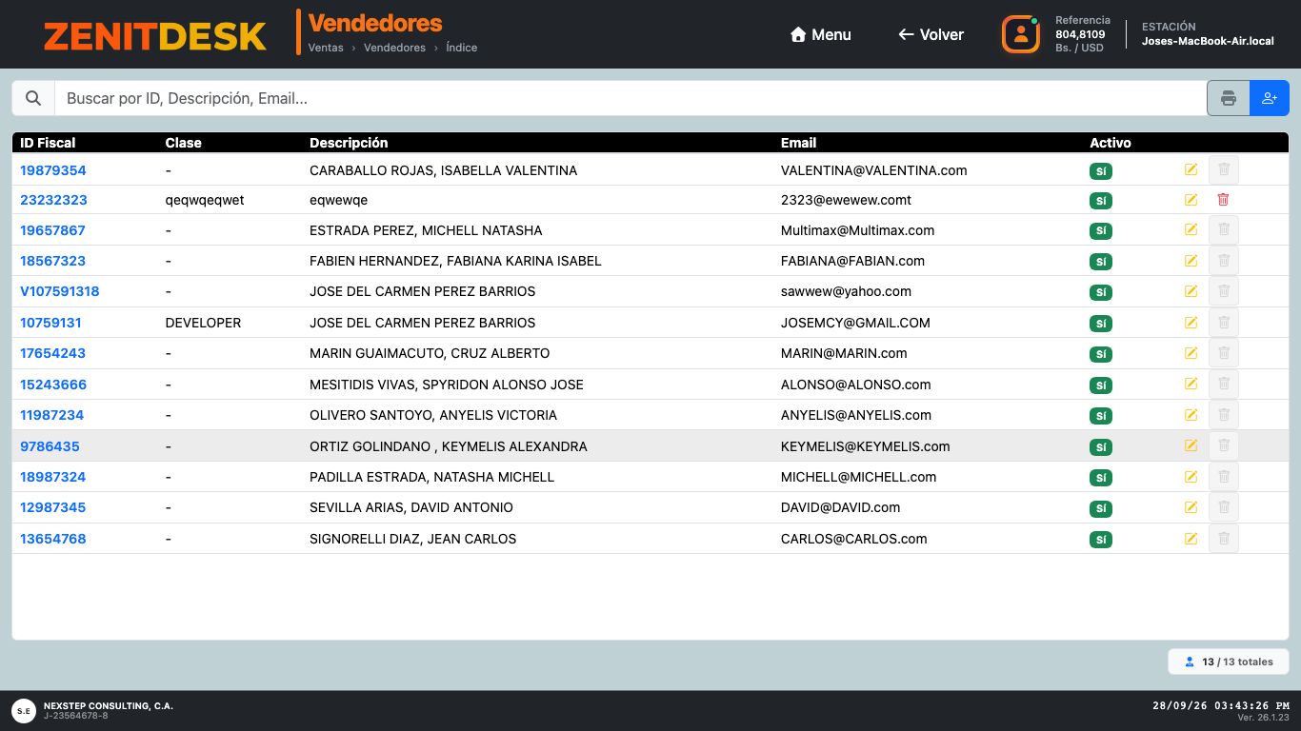The image size is (1301, 731).
Task: Edit the SIGNORELLI DIAZ vendor row
Action: pyautogui.click(x=1191, y=539)
